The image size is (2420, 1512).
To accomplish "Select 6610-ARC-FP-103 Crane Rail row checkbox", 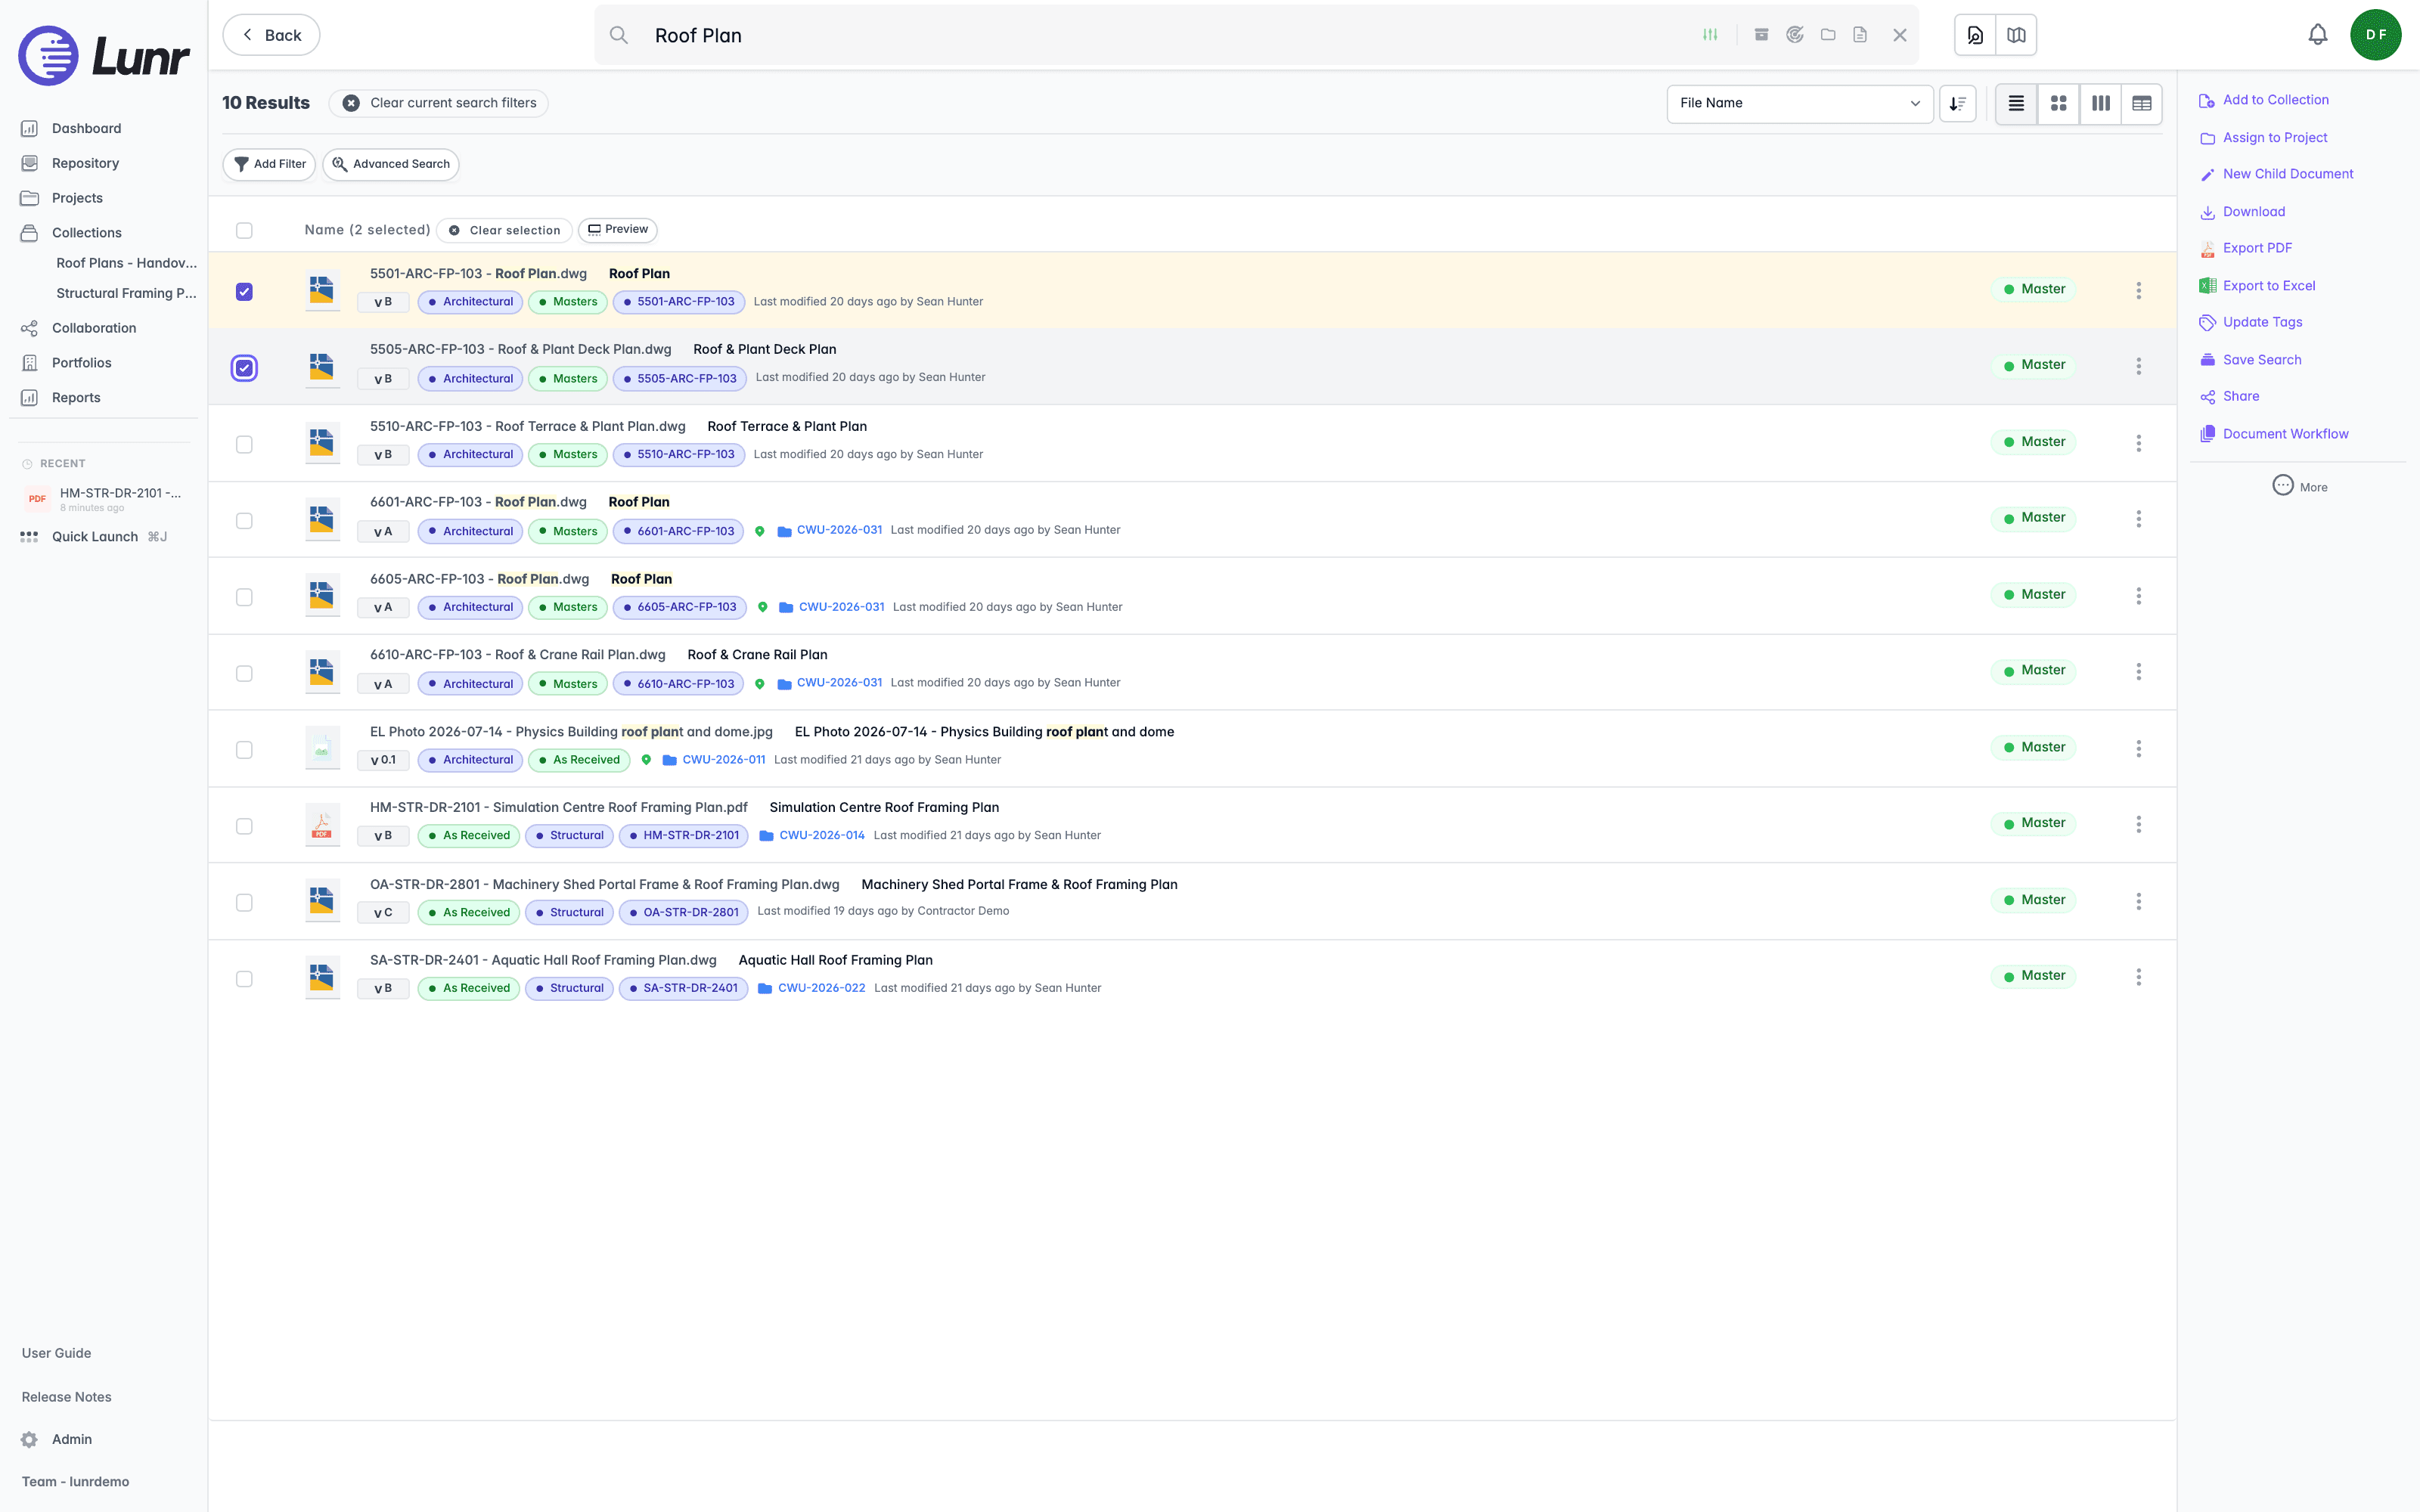I will pos(244,673).
